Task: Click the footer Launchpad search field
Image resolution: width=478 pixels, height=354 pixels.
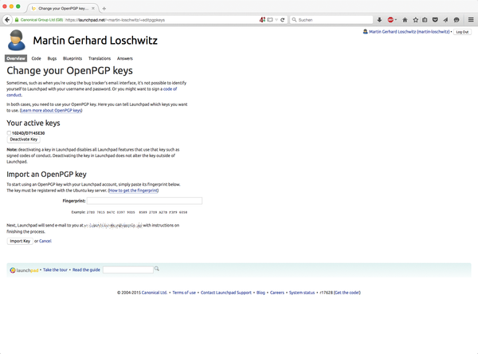Action: pyautogui.click(x=128, y=269)
